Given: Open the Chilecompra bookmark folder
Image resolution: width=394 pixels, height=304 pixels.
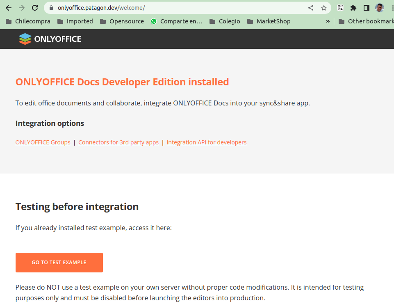Looking at the screenshot, I should [x=28, y=21].
